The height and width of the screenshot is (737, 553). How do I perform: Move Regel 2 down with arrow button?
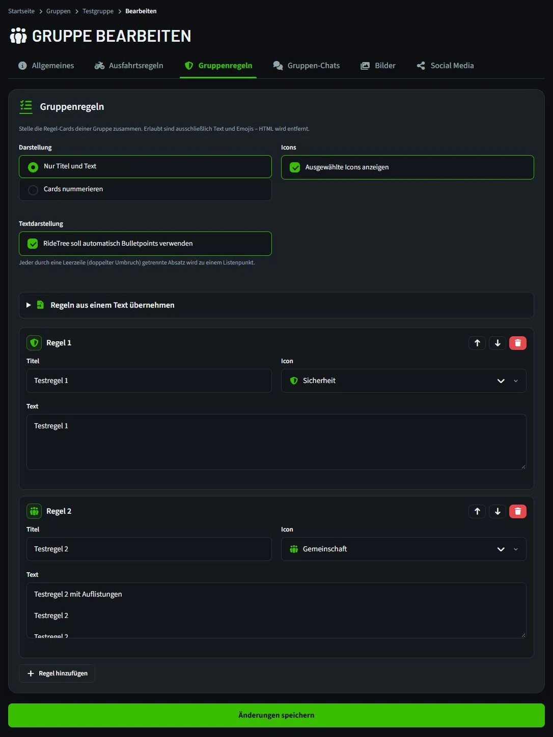point(497,511)
